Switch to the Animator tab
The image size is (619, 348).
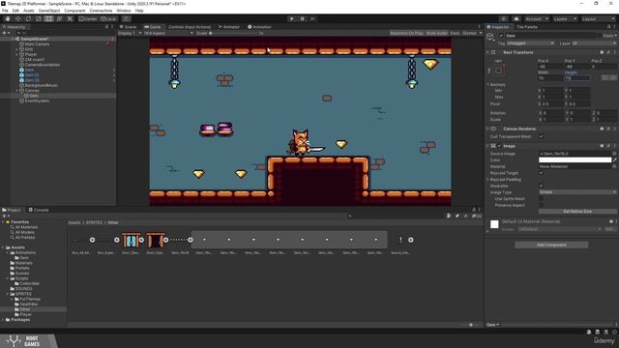coord(229,27)
